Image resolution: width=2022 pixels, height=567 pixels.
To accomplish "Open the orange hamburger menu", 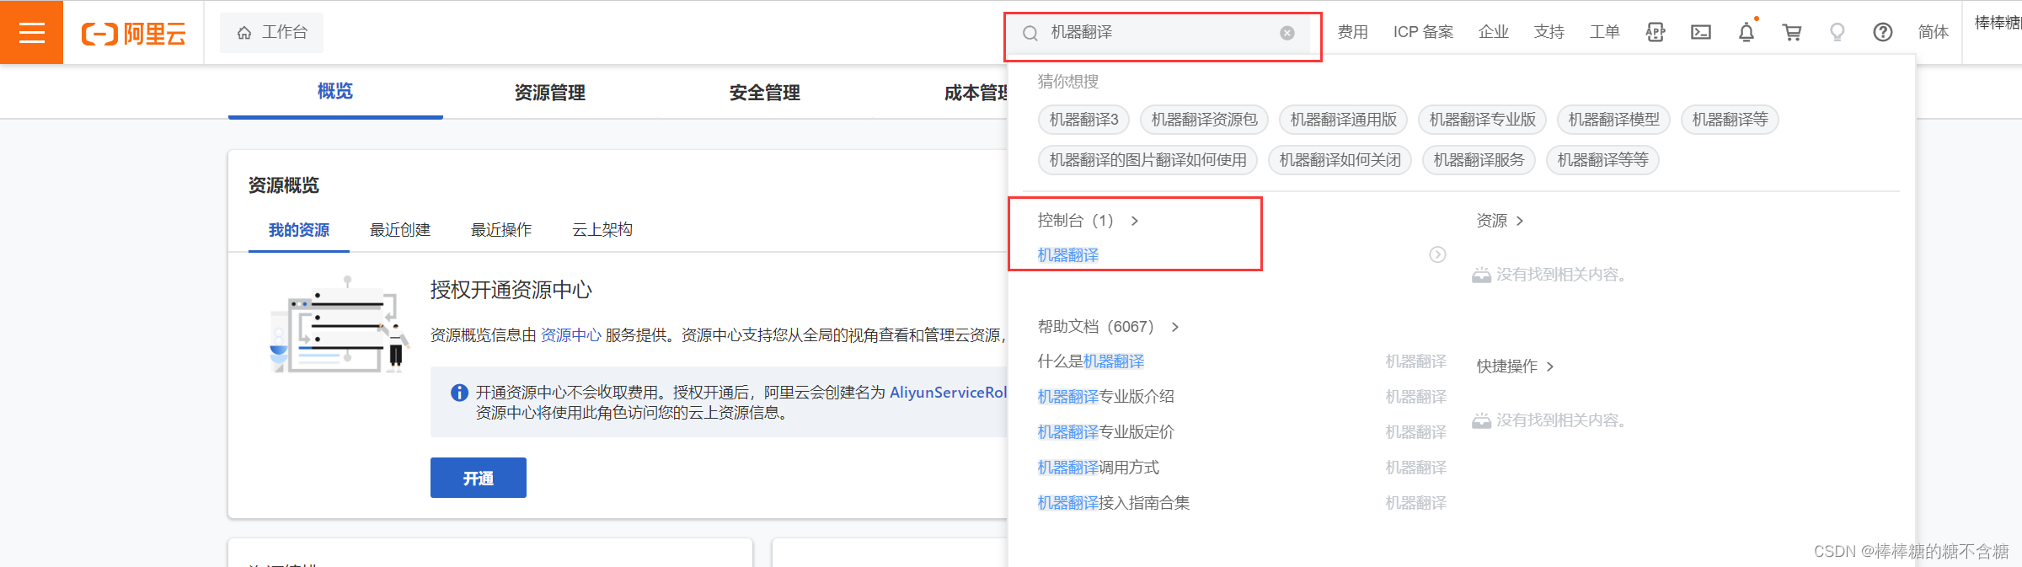I will [x=31, y=32].
